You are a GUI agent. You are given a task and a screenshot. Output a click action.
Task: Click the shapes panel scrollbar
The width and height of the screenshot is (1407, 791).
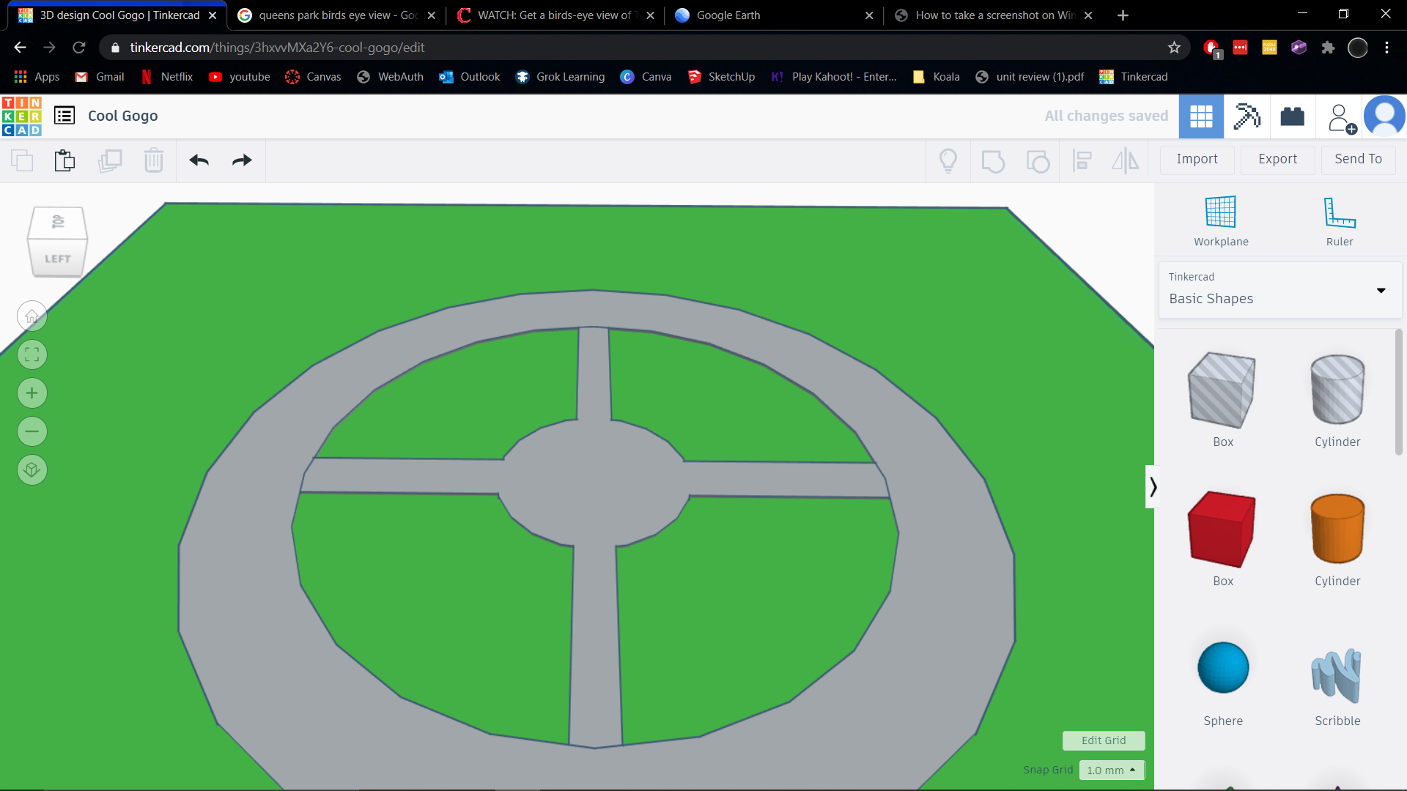(1398, 392)
